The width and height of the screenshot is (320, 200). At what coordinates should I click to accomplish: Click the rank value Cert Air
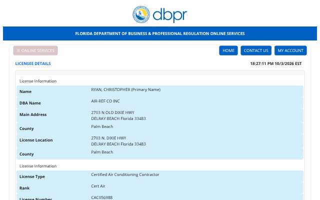pos(98,186)
